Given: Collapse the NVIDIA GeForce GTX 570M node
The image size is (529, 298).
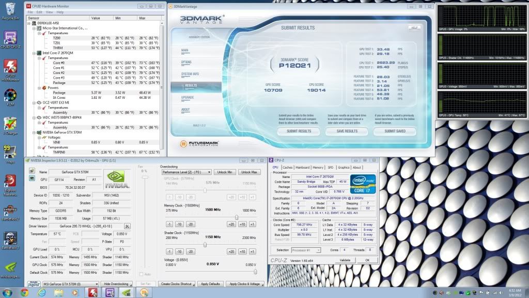Looking at the screenshot, I should [x=34, y=132].
